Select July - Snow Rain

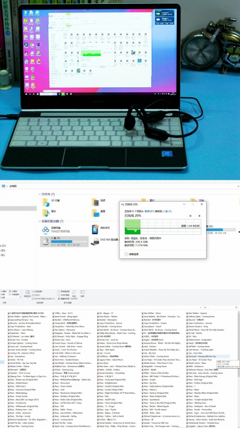tap(195, 353)
